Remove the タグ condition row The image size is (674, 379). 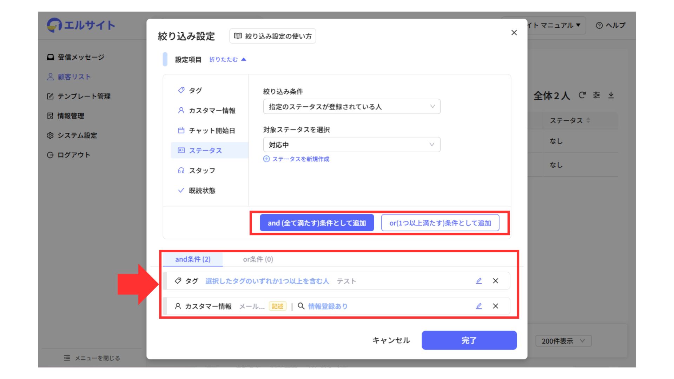click(x=495, y=281)
